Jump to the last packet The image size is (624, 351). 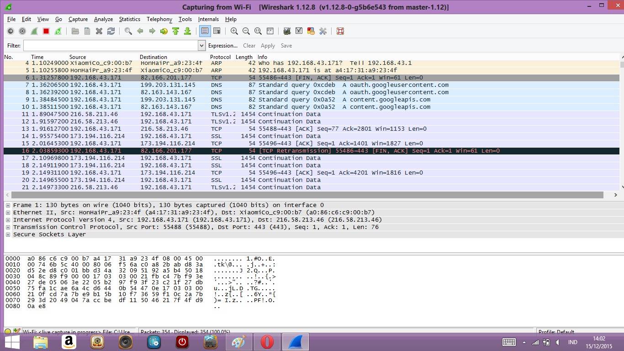click(x=187, y=31)
